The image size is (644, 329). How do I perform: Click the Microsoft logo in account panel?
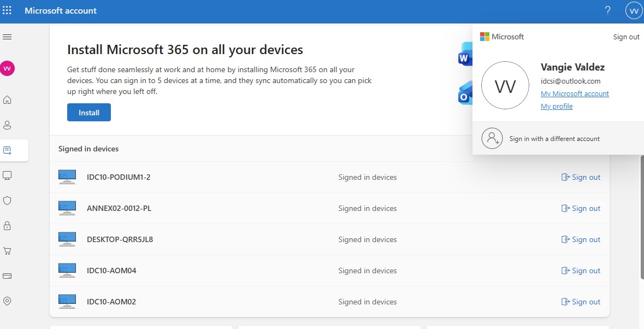(x=502, y=37)
